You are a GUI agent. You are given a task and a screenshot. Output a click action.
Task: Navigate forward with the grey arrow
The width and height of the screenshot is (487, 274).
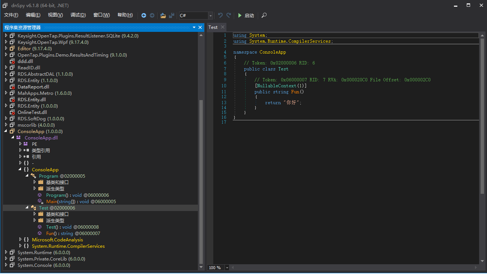152,15
